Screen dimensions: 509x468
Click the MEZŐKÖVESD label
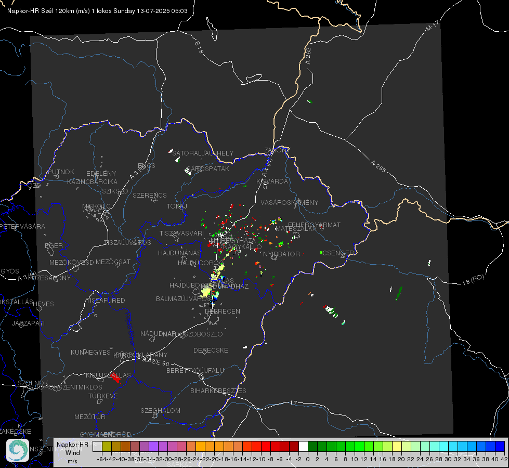pyautogui.click(x=71, y=262)
